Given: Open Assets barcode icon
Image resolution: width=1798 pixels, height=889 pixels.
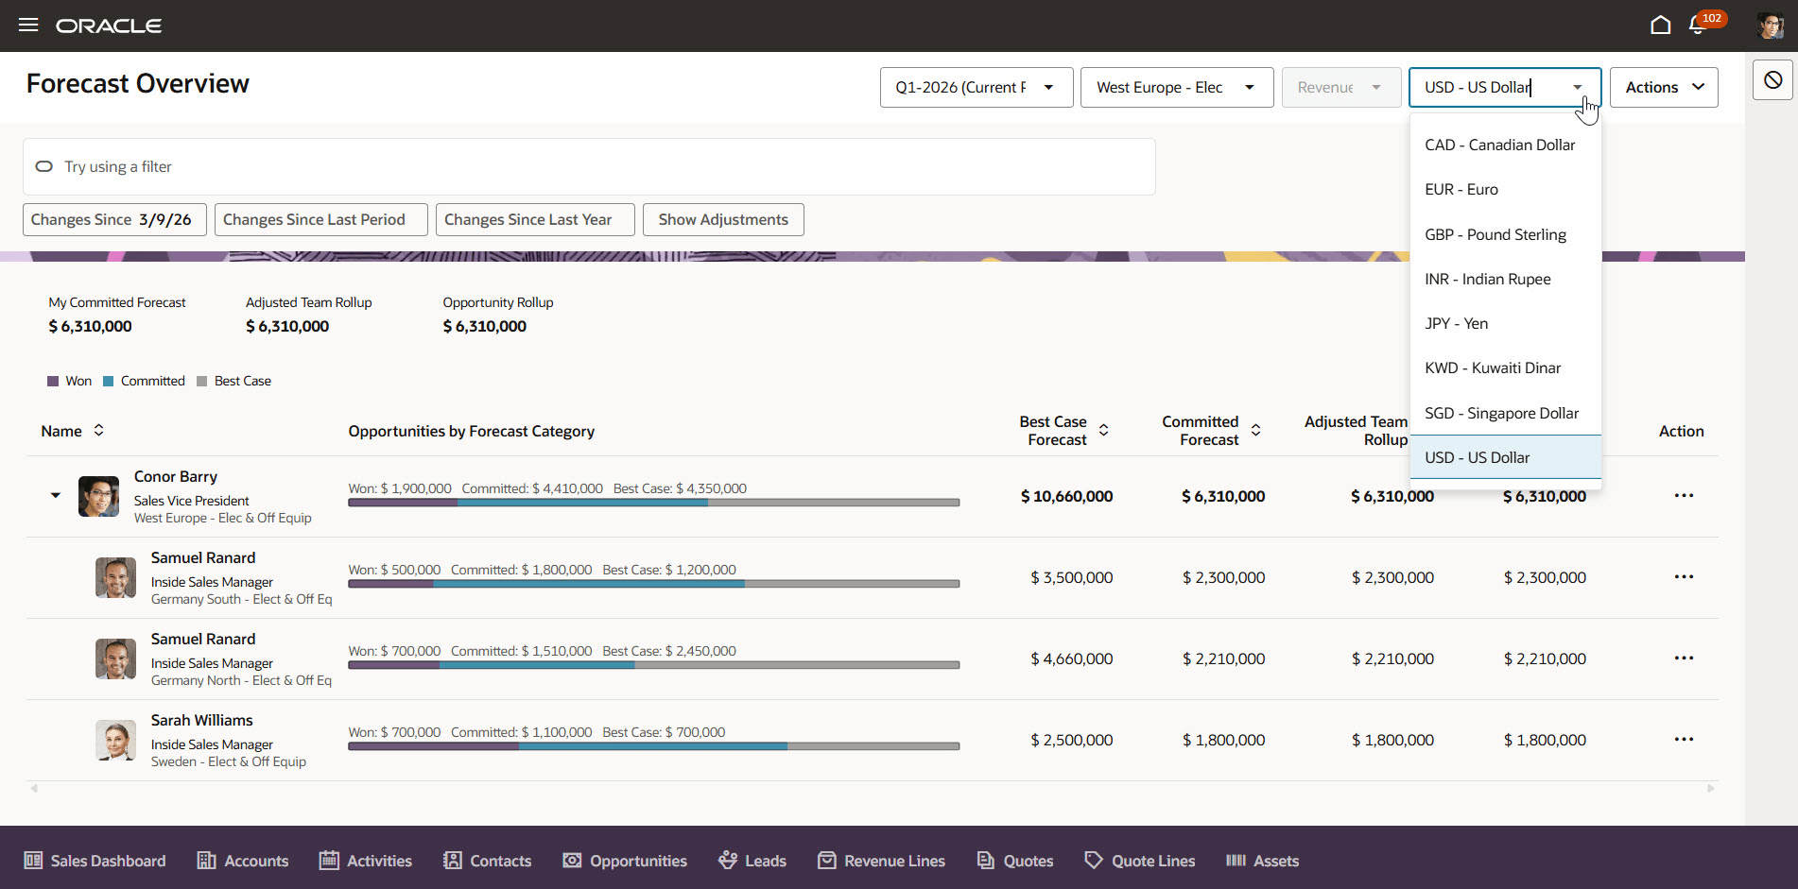Looking at the screenshot, I should point(1236,861).
